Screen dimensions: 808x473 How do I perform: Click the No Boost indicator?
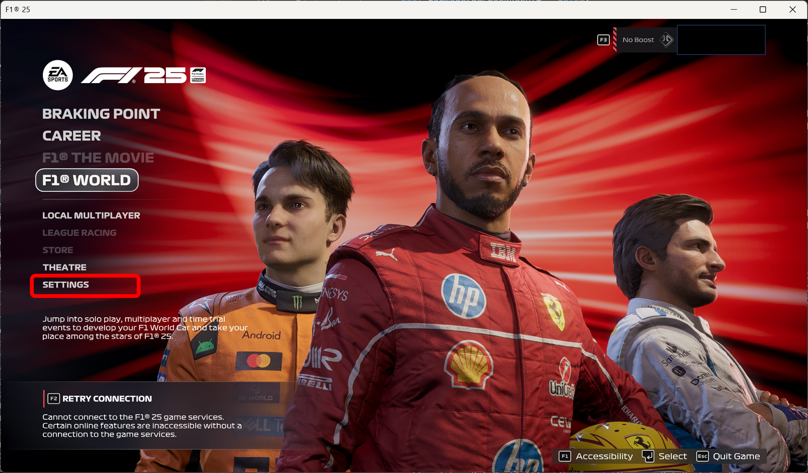[638, 40]
